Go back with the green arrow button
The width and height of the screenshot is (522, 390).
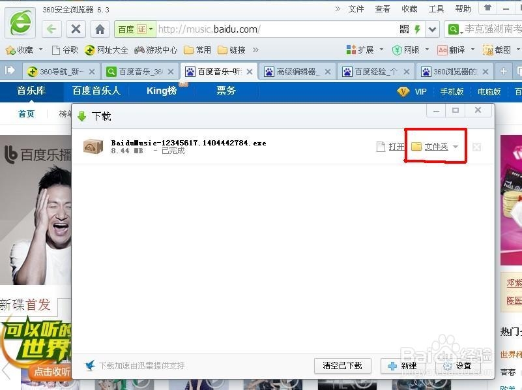point(51,29)
